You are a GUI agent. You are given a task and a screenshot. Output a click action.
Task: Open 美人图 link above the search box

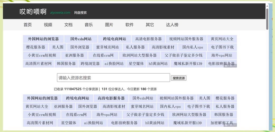pyautogui.click(x=57, y=47)
